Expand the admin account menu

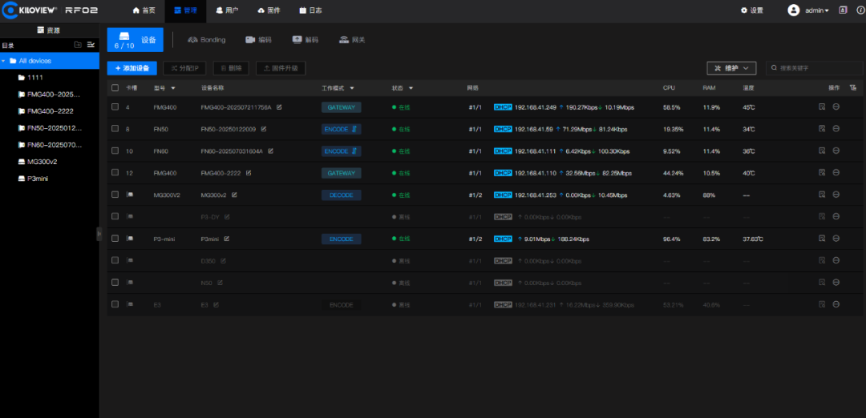815,10
